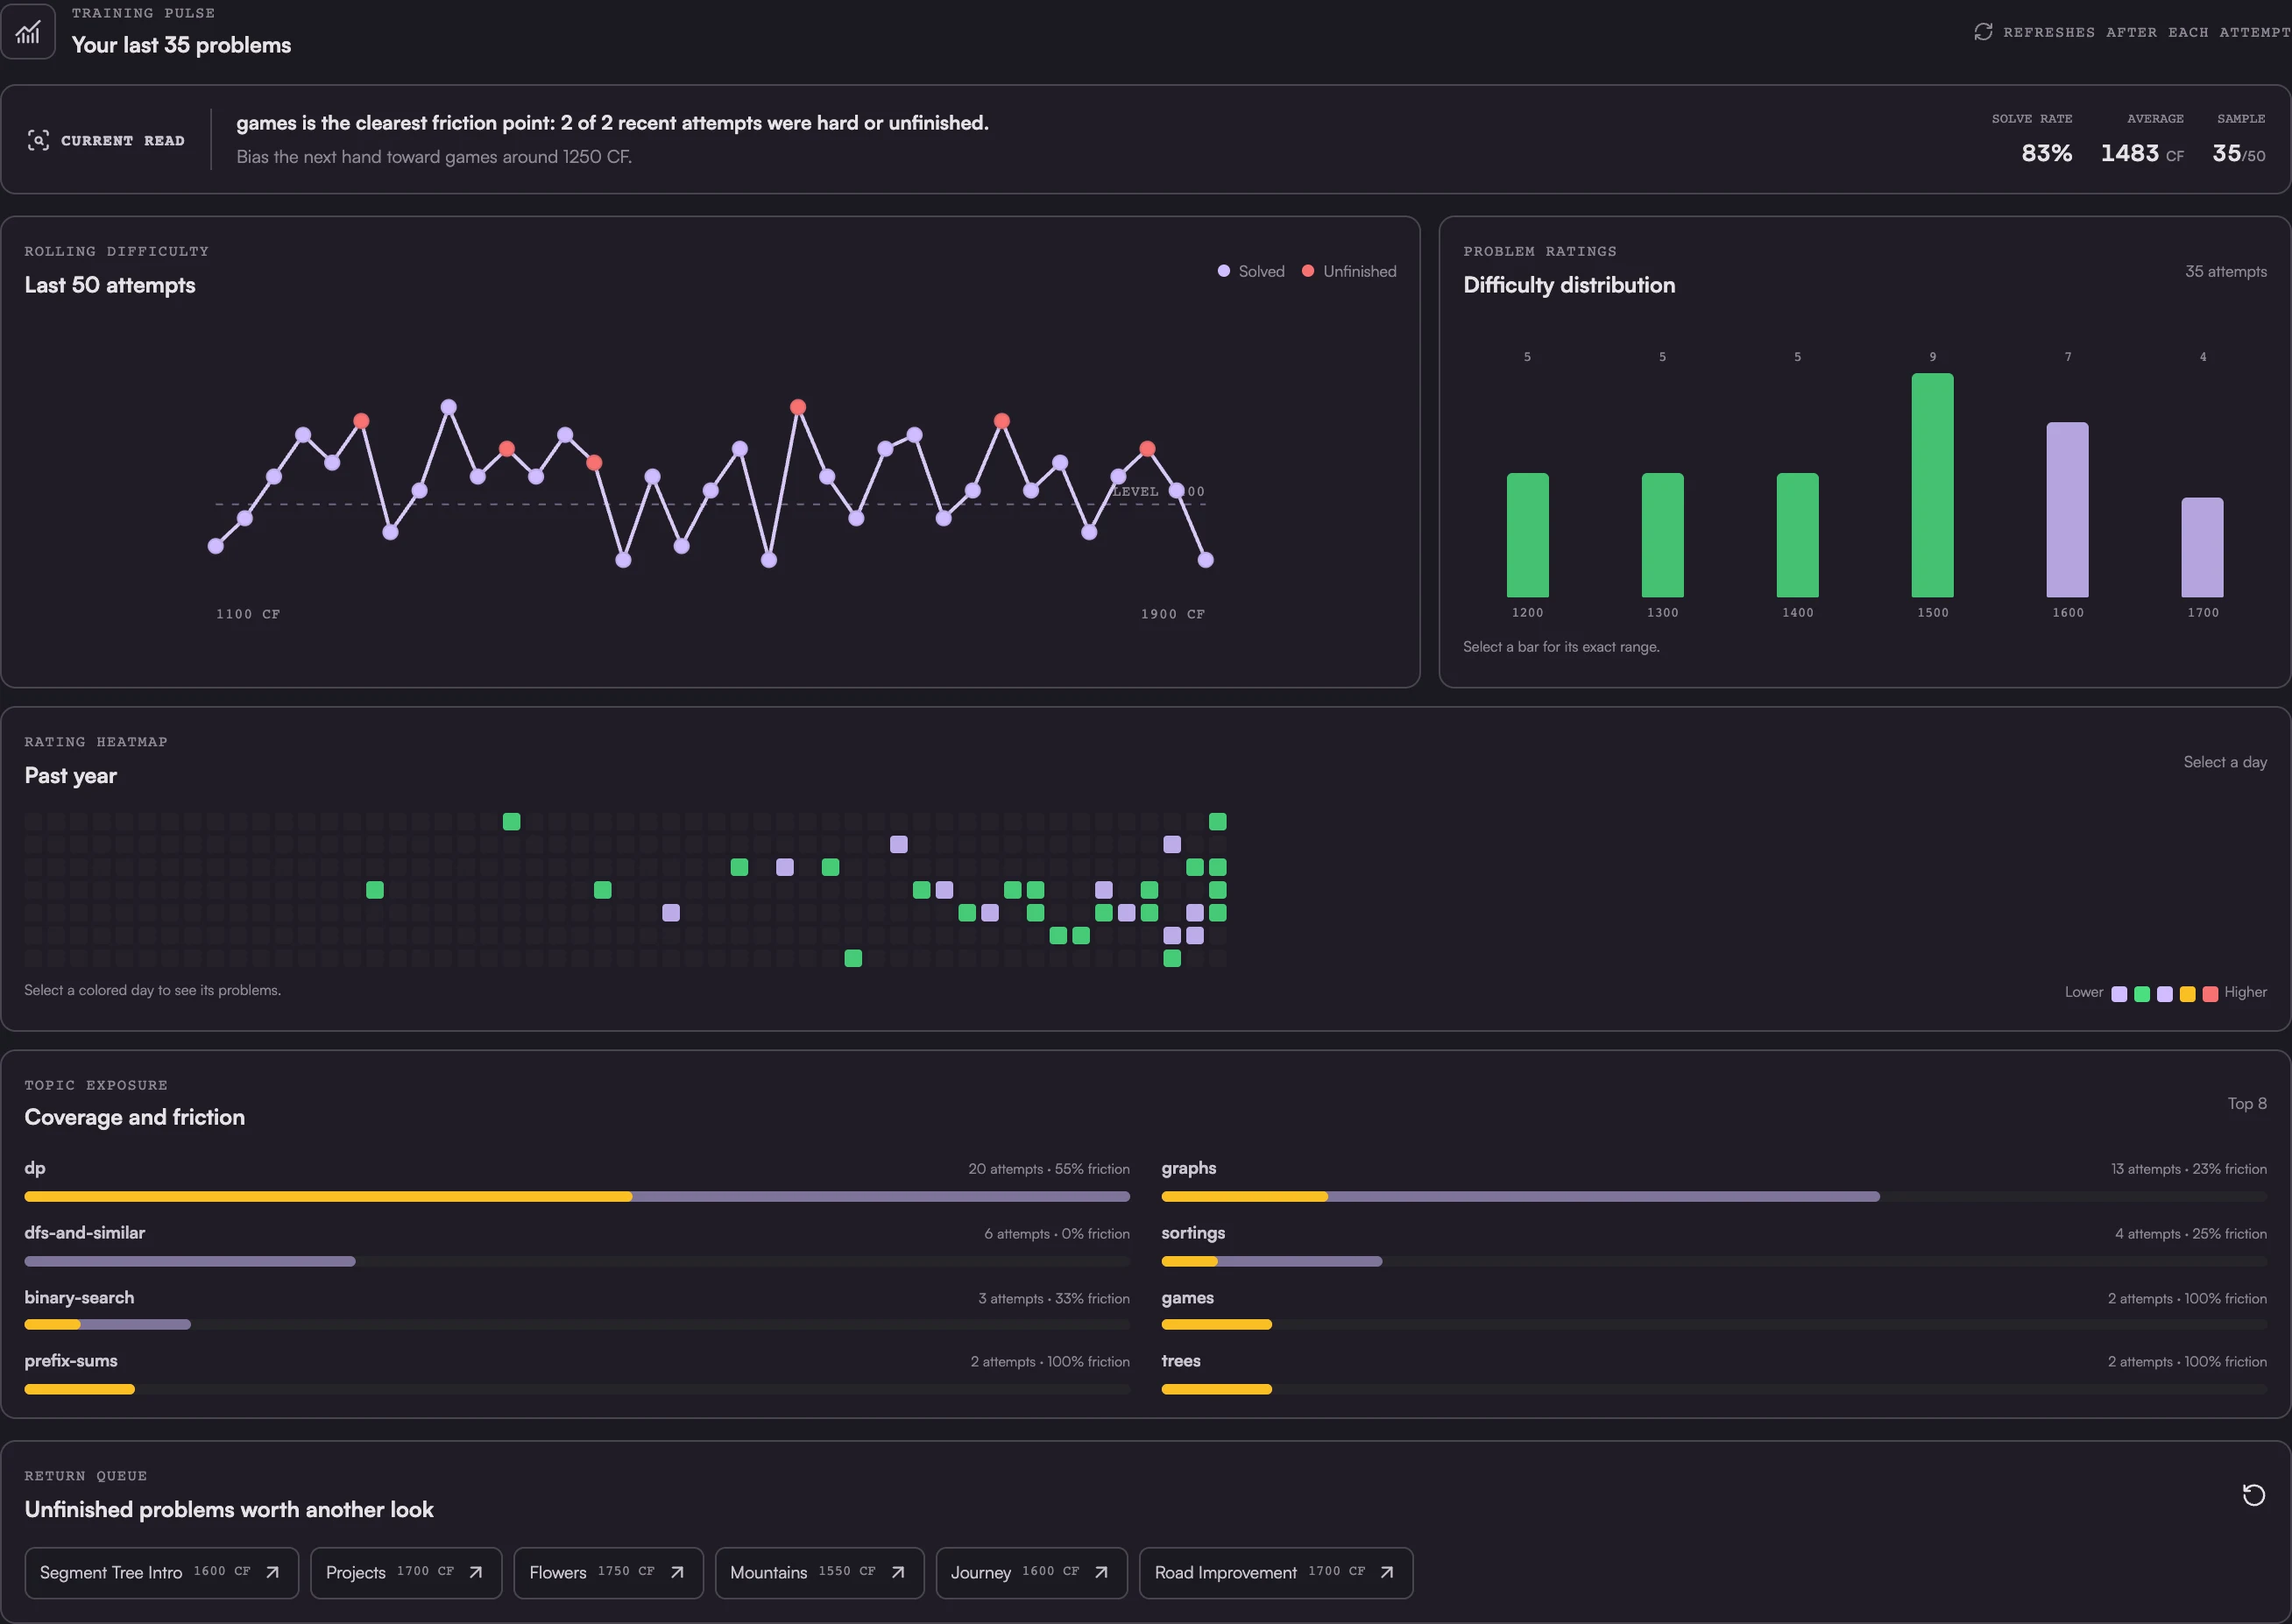This screenshot has height=1624, width=2292.
Task: Click the yellow heatmap legend swatch
Action: [x=2187, y=994]
